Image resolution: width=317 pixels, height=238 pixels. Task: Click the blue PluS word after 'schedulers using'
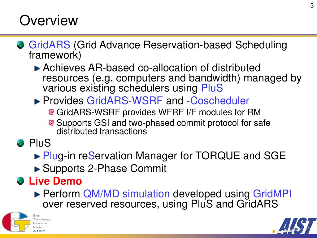(x=212, y=88)
